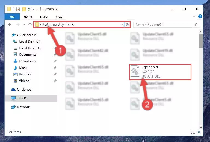
Task: Select Quick access in the navigation pane
Action: point(26,35)
